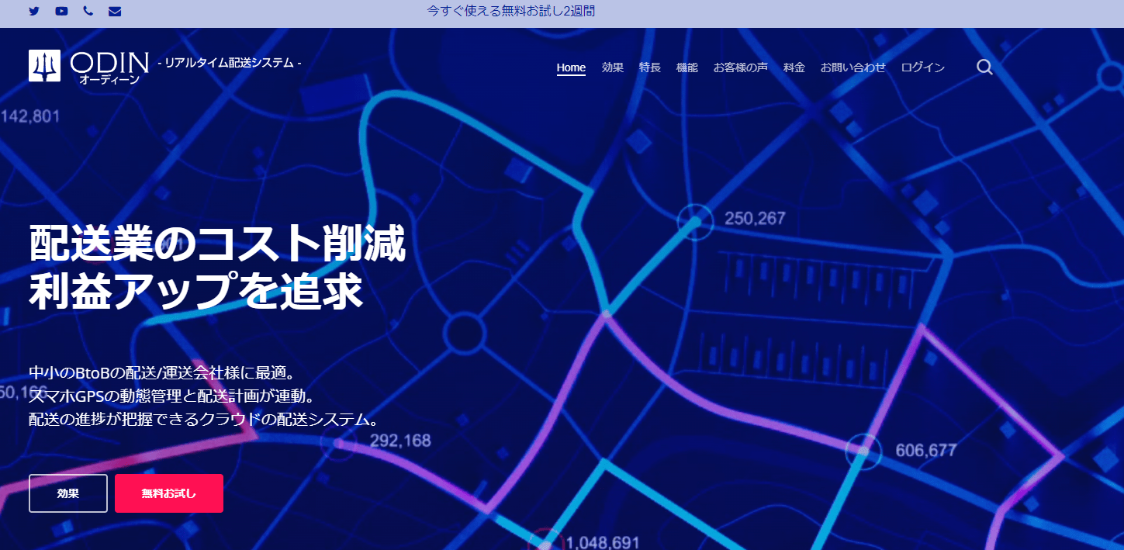Open the Twitter social link icon
Screen dimensions: 1124x550
34,12
